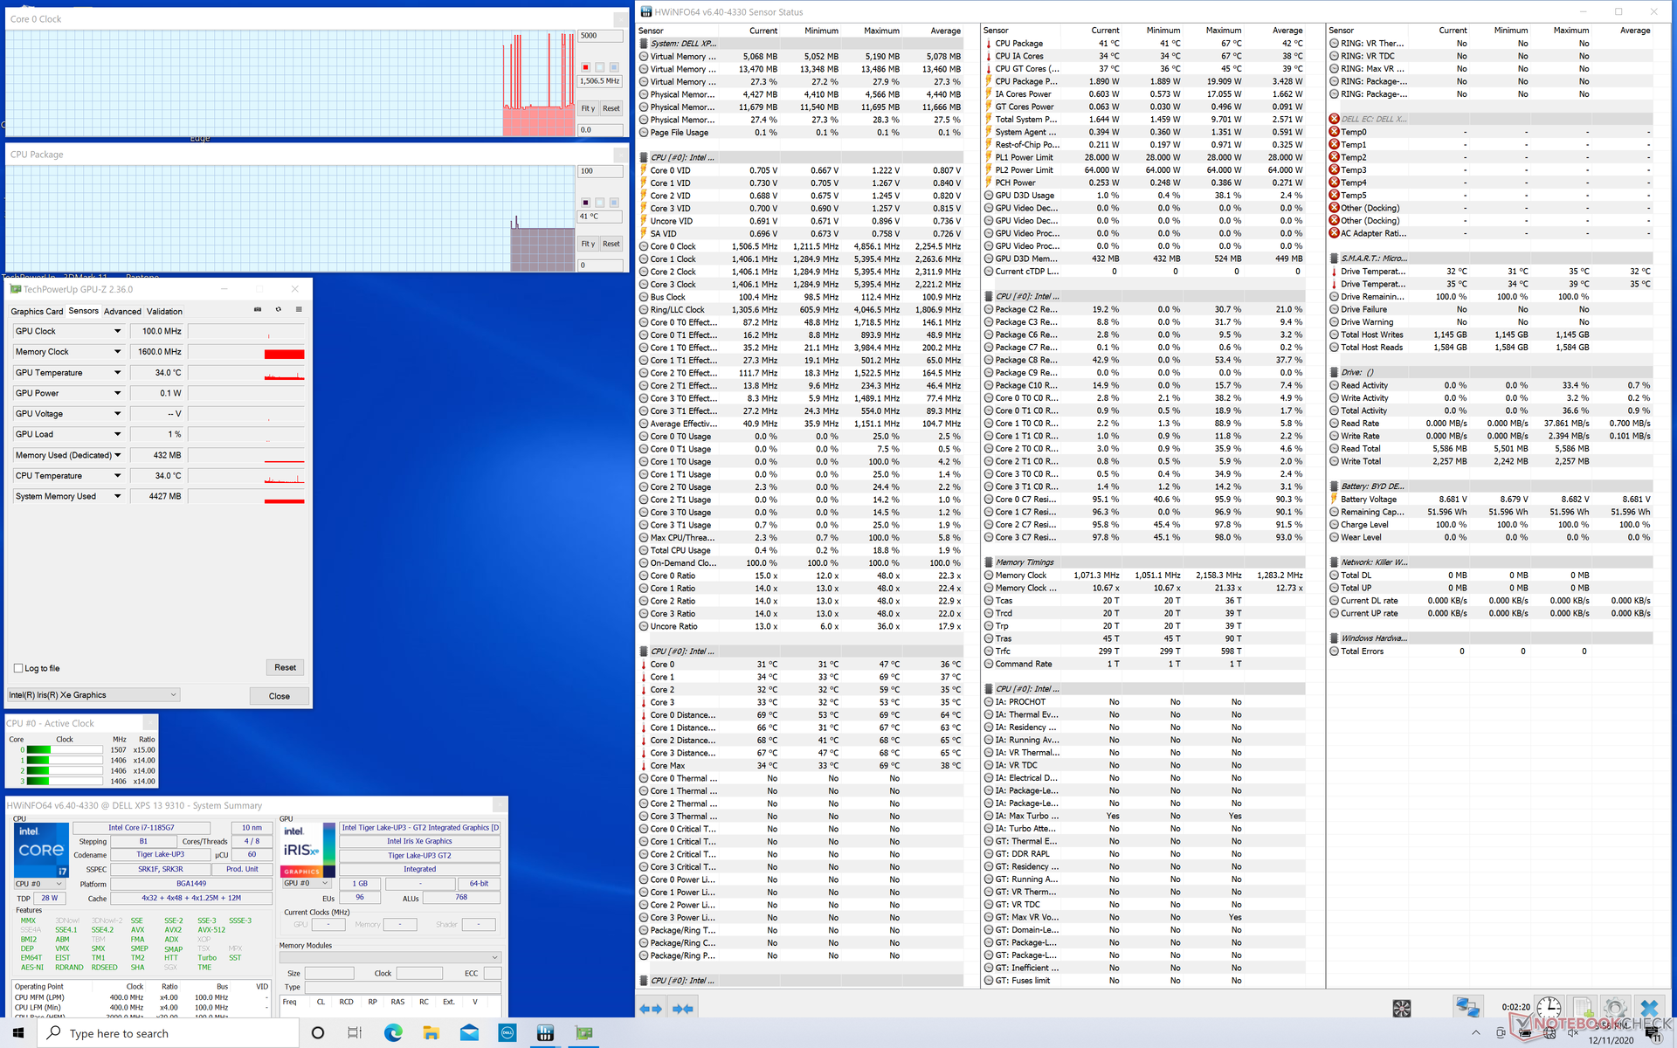
Task: Open CPU #0 selector in System Summary
Action: click(x=38, y=884)
